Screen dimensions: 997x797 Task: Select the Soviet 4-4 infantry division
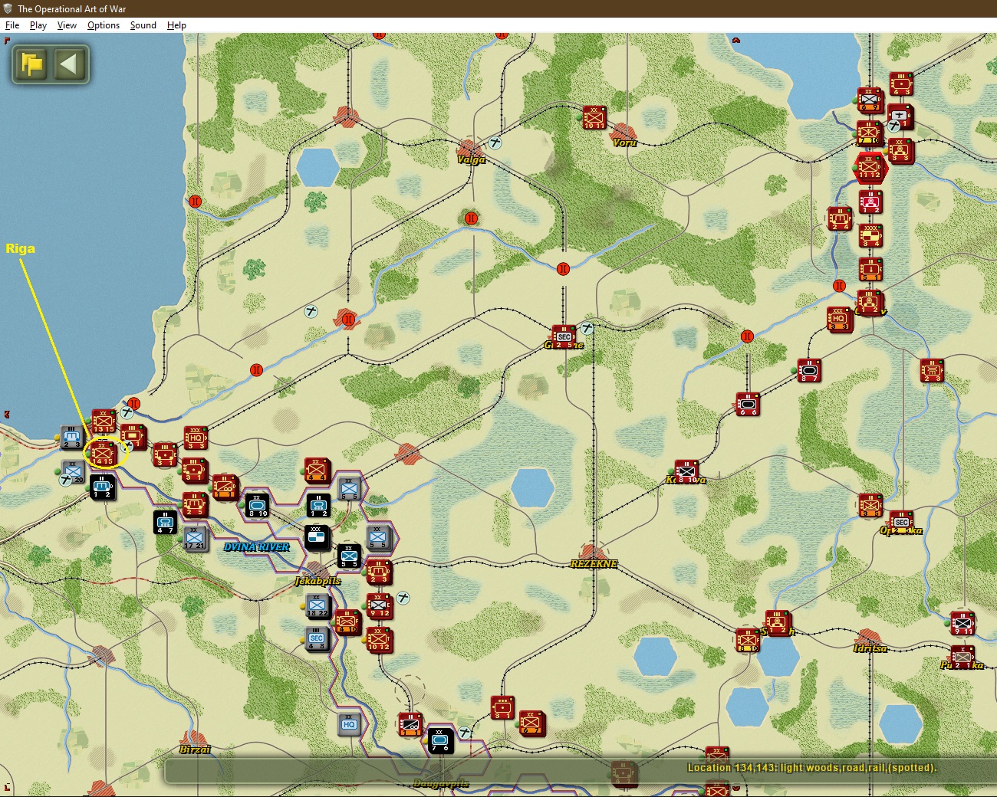pos(317,471)
